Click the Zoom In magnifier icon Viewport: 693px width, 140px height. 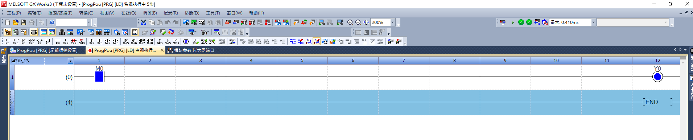pos(350,22)
